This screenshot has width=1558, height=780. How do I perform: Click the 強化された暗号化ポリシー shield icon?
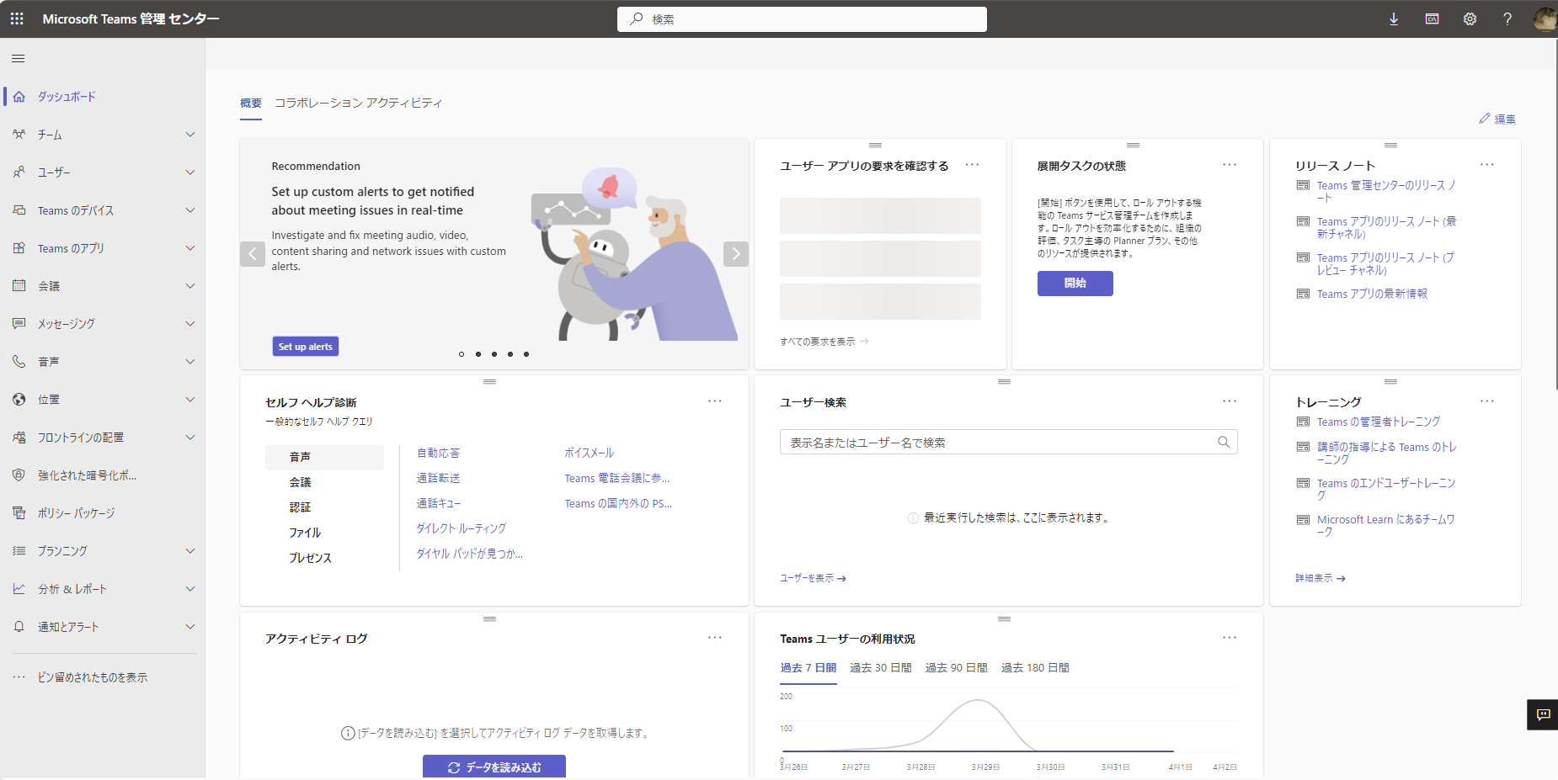[19, 475]
